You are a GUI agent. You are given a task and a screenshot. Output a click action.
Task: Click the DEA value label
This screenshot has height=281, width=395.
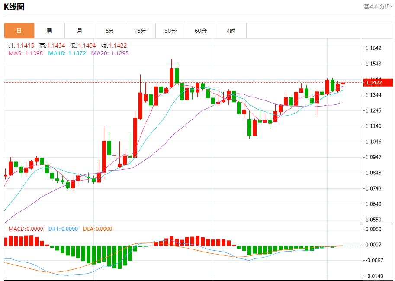97,229
